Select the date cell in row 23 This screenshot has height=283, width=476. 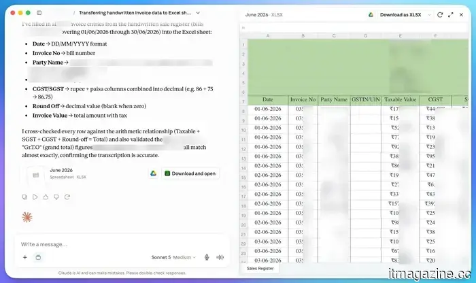click(268, 251)
